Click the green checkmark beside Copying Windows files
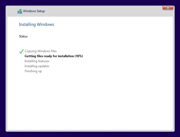Screen dimensions: 180x137 (x=21, y=51)
